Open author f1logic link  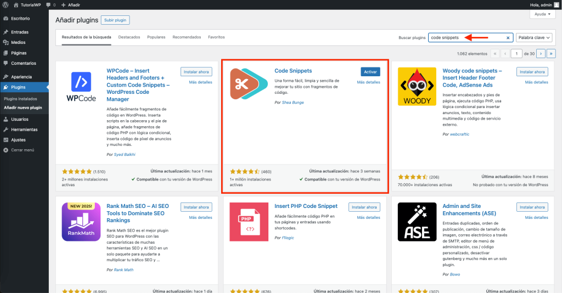click(x=288, y=238)
